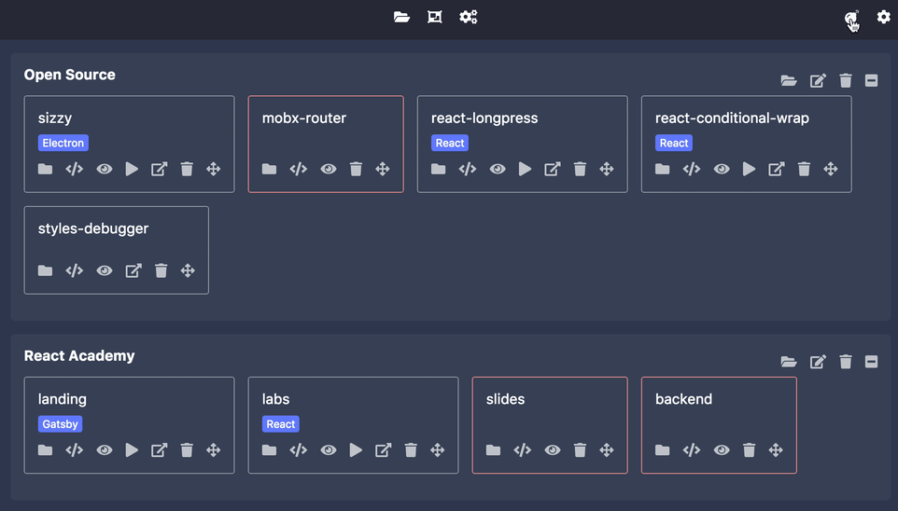
Task: Click the Gatsby tag on landing
Action: point(60,424)
